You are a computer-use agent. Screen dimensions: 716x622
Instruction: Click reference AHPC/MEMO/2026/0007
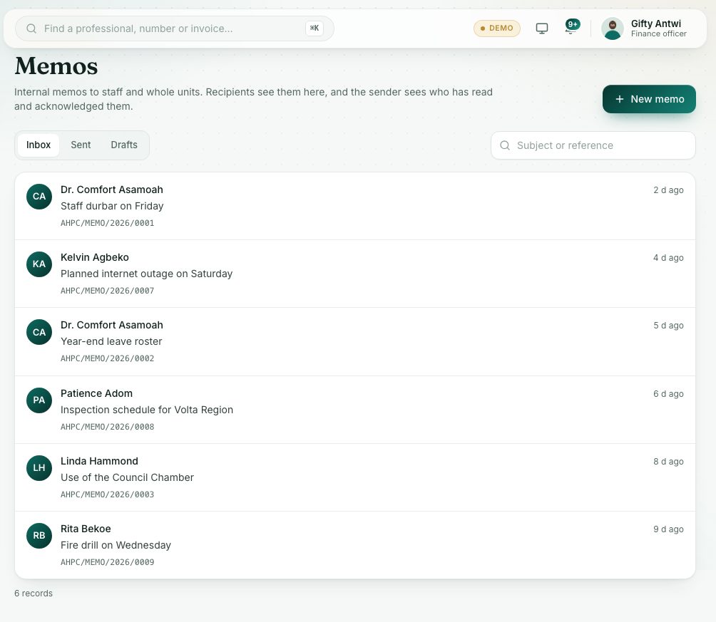tap(107, 291)
